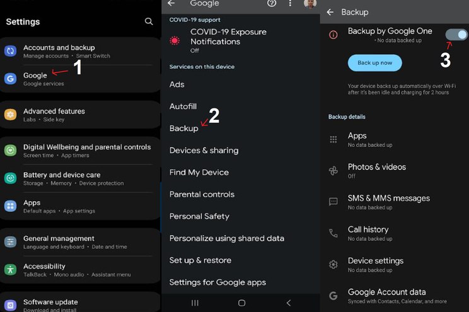
Task: Tap the red info icon beside Backup by Google One
Action: pyautogui.click(x=333, y=35)
